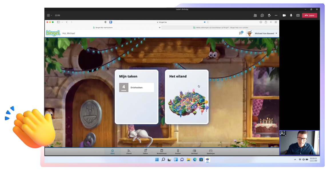Viewport: 329px width, 171px height.
Task: Open the Windows Start menu
Action: (157, 160)
